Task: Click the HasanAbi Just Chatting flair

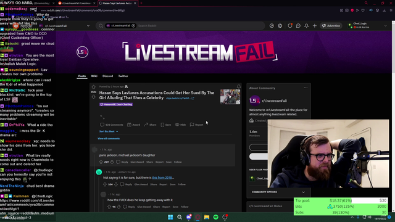Action: [x=116, y=104]
